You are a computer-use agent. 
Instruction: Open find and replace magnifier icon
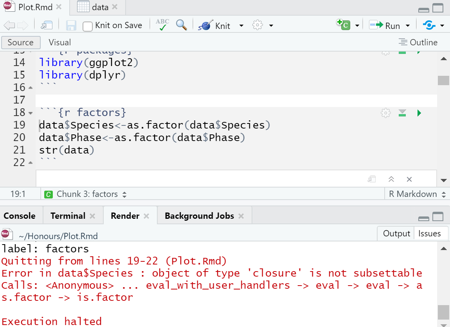point(181,25)
